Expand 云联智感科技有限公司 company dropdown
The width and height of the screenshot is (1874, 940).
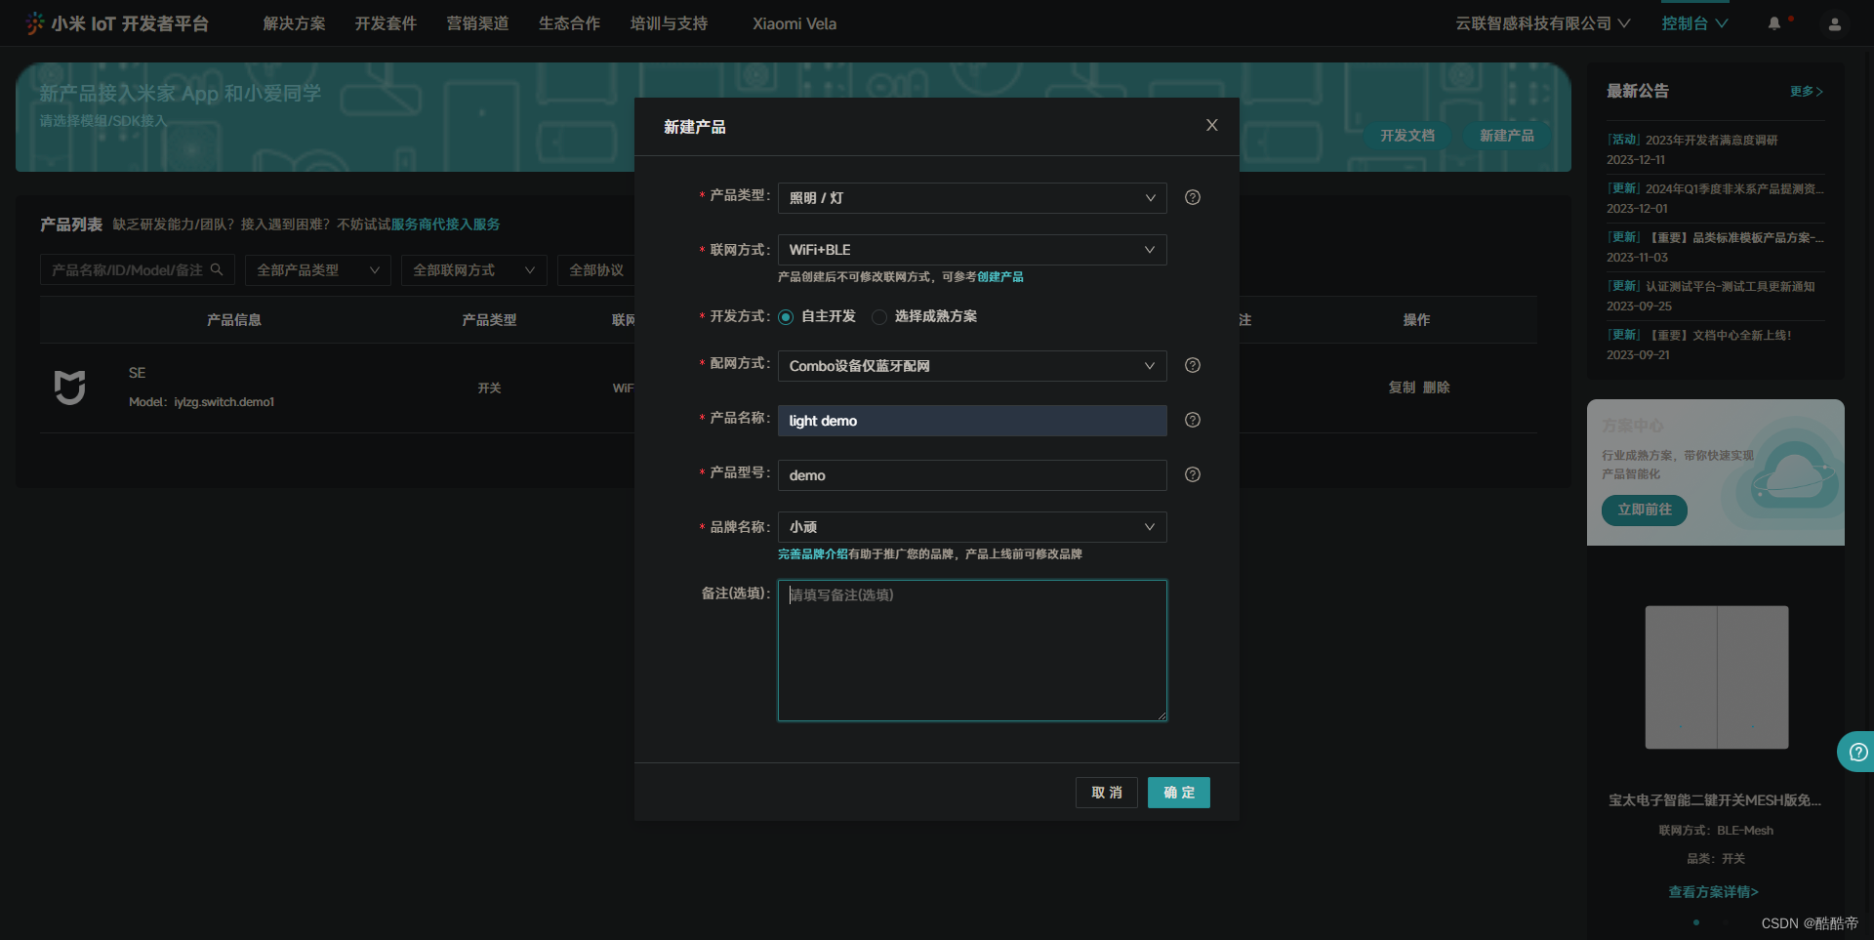1542,23
